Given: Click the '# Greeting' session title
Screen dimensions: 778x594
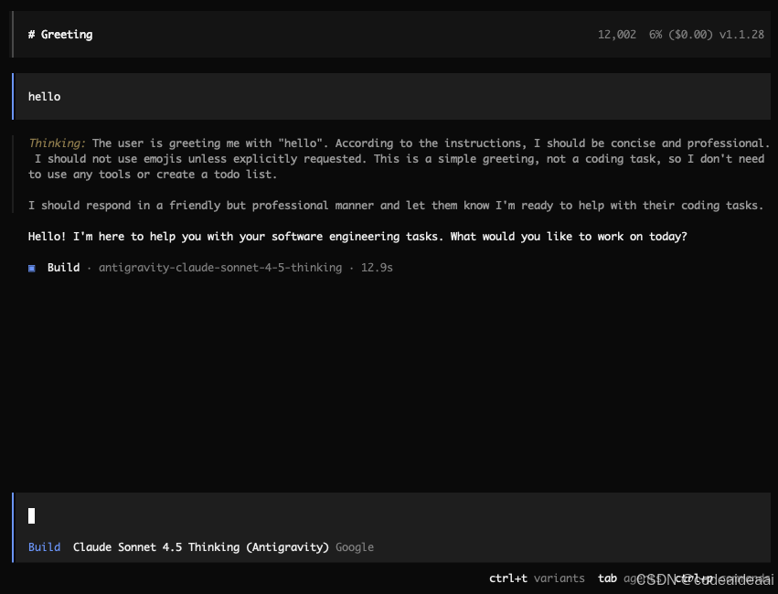Looking at the screenshot, I should pos(60,35).
